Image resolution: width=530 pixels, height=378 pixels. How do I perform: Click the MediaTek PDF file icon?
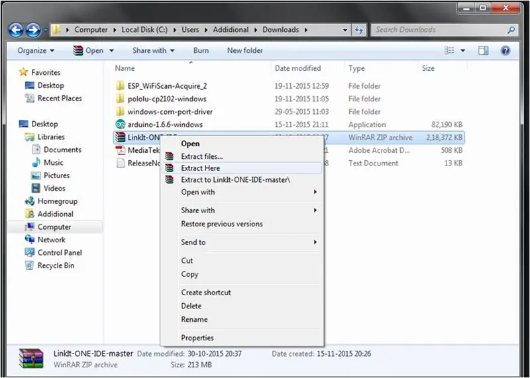[x=120, y=150]
